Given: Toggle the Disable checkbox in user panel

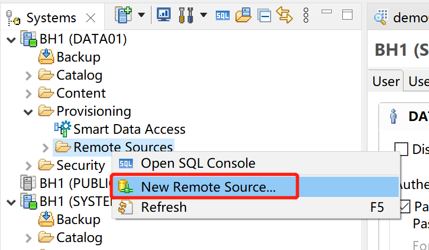Looking at the screenshot, I should point(401,149).
